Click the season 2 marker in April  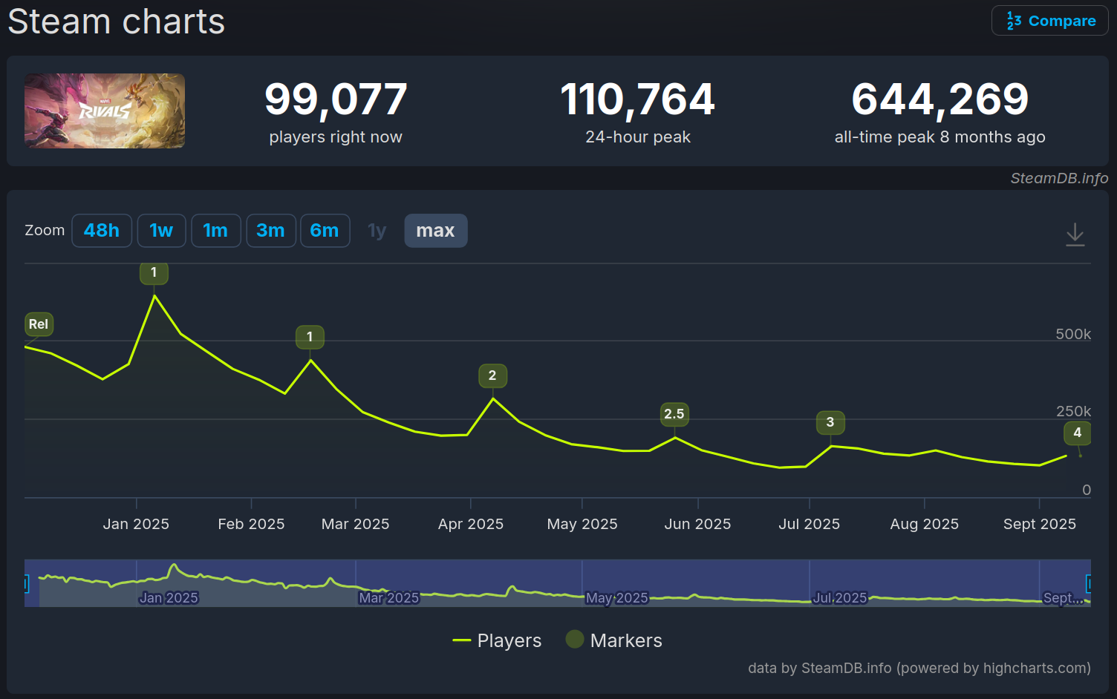point(492,375)
